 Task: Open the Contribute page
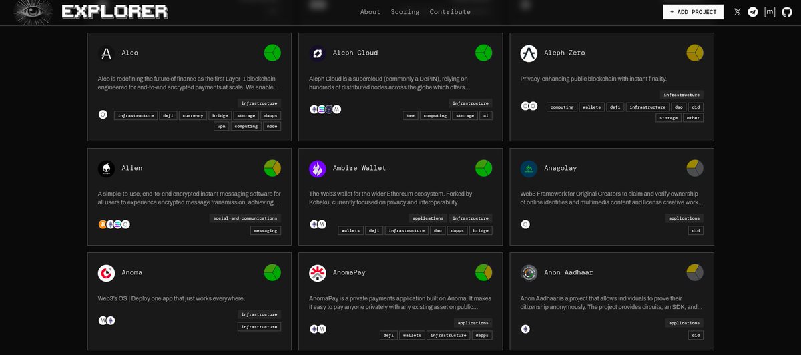tap(450, 12)
